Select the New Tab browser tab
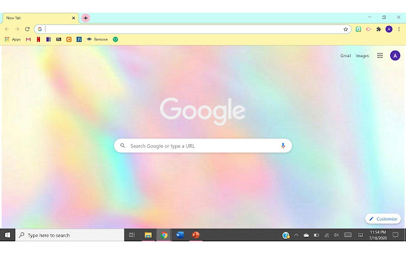This screenshot has width=406, height=254. click(x=40, y=18)
